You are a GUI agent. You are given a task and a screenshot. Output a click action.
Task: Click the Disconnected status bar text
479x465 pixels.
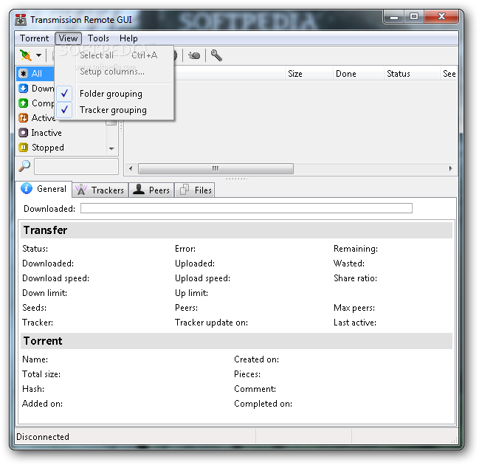[x=43, y=437]
